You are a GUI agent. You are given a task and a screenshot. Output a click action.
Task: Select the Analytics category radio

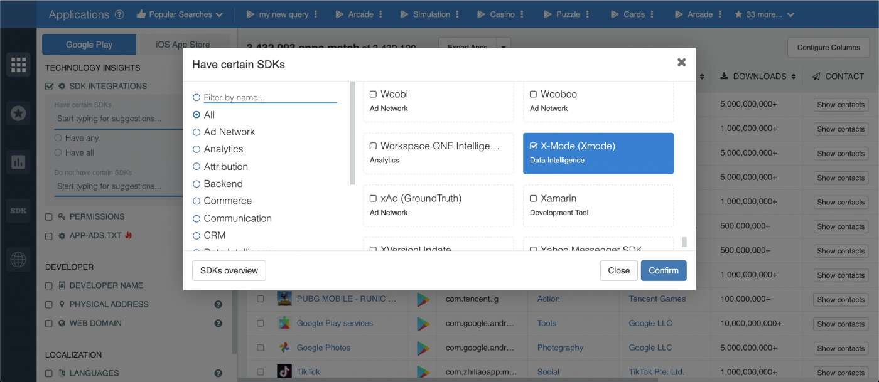[x=197, y=149]
